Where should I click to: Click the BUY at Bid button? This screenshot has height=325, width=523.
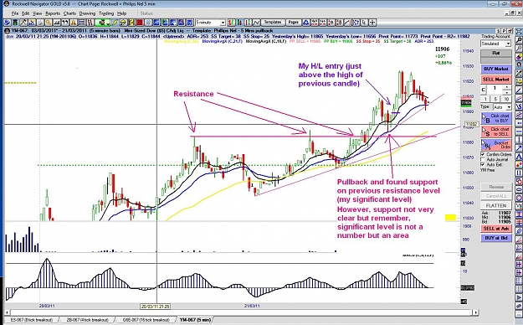click(496, 238)
